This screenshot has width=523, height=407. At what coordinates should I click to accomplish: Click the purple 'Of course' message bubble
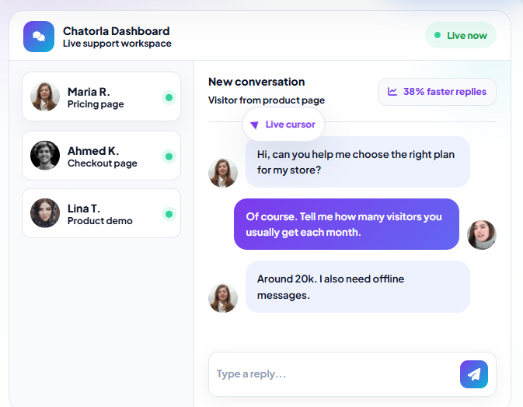point(347,224)
